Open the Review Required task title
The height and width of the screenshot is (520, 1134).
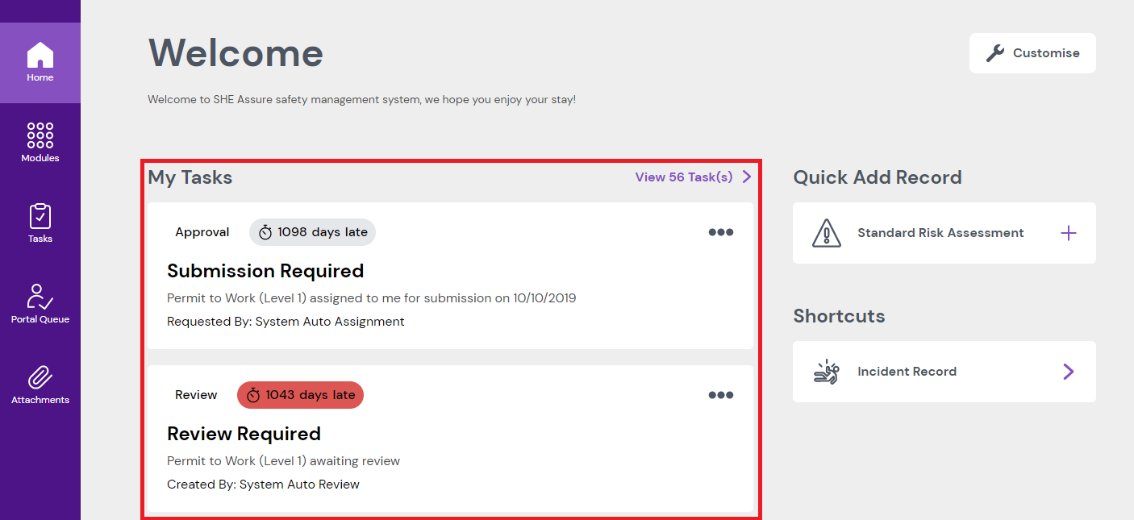point(244,434)
